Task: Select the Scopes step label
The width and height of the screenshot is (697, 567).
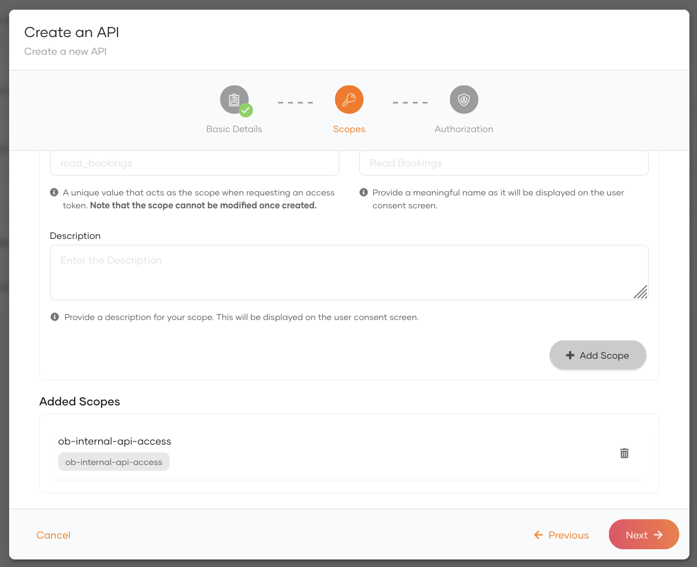Action: (349, 129)
